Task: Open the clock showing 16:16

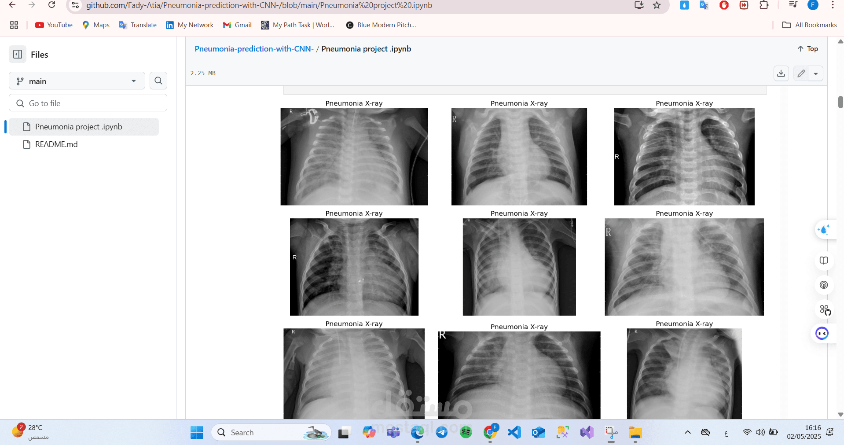Action: 804,432
